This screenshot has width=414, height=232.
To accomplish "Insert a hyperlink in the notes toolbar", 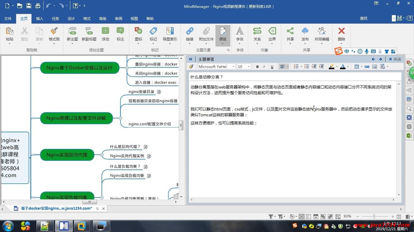I will pos(367,66).
